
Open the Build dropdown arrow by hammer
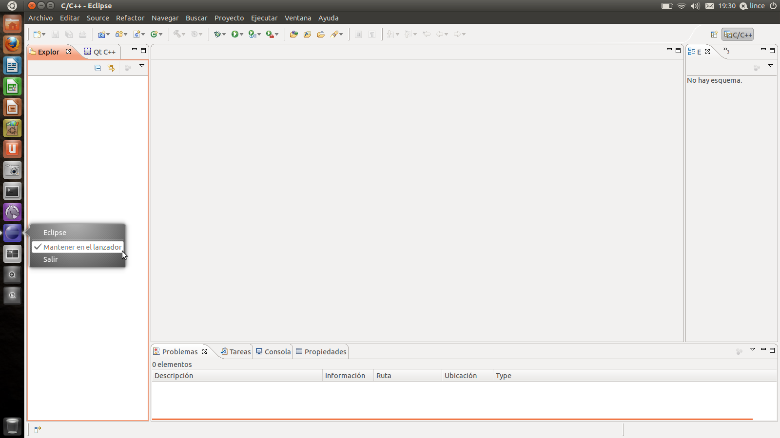coord(184,35)
